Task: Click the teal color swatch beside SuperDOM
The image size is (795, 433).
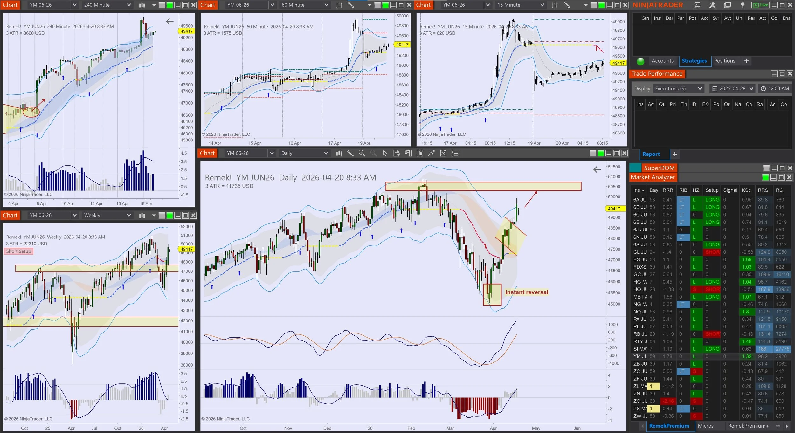Action: point(635,168)
